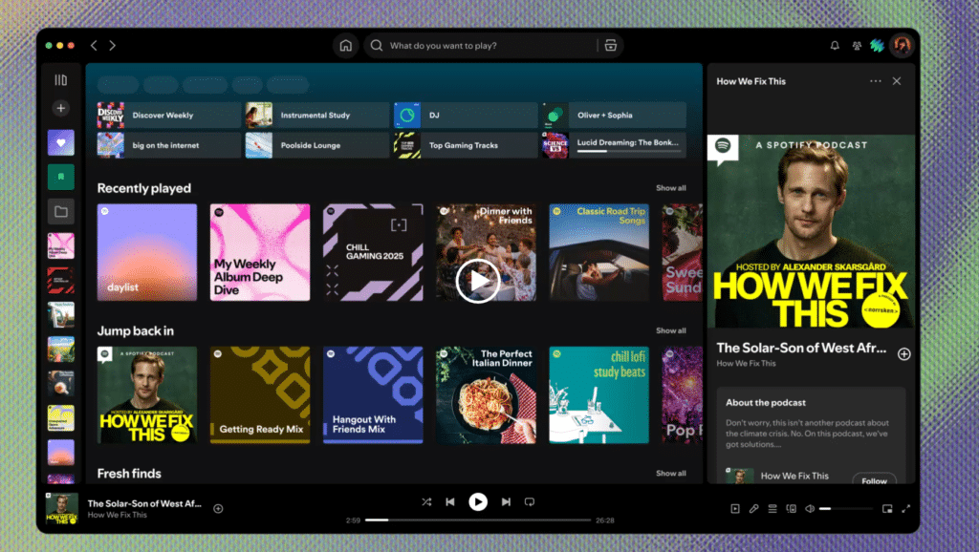Click the Home button
This screenshot has width=979, height=552.
coord(346,46)
